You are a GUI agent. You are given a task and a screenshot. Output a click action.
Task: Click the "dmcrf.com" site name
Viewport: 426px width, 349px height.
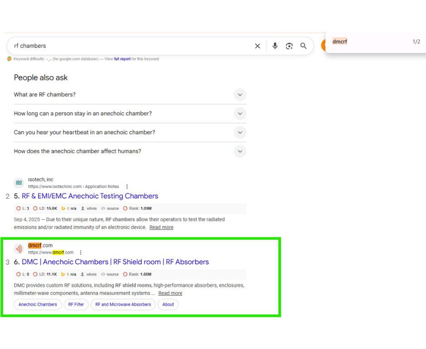click(x=40, y=245)
